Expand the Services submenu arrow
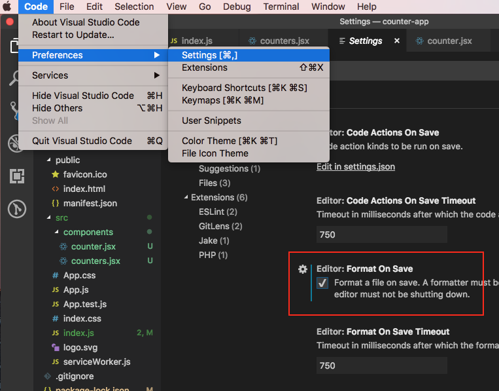This screenshot has height=391, width=499. point(156,75)
